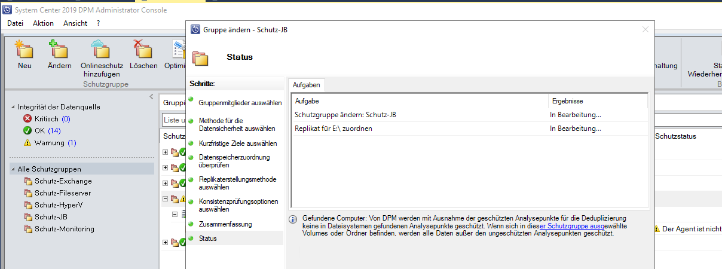This screenshot has width=722, height=269.
Task: Click the Ändern toolbar icon
Action: [60, 49]
